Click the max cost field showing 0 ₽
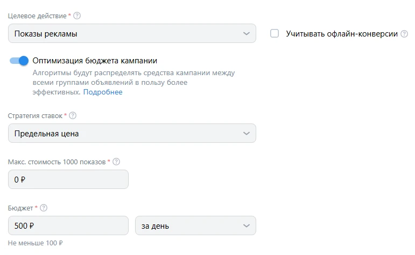The width and height of the screenshot is (415, 255). [68, 180]
